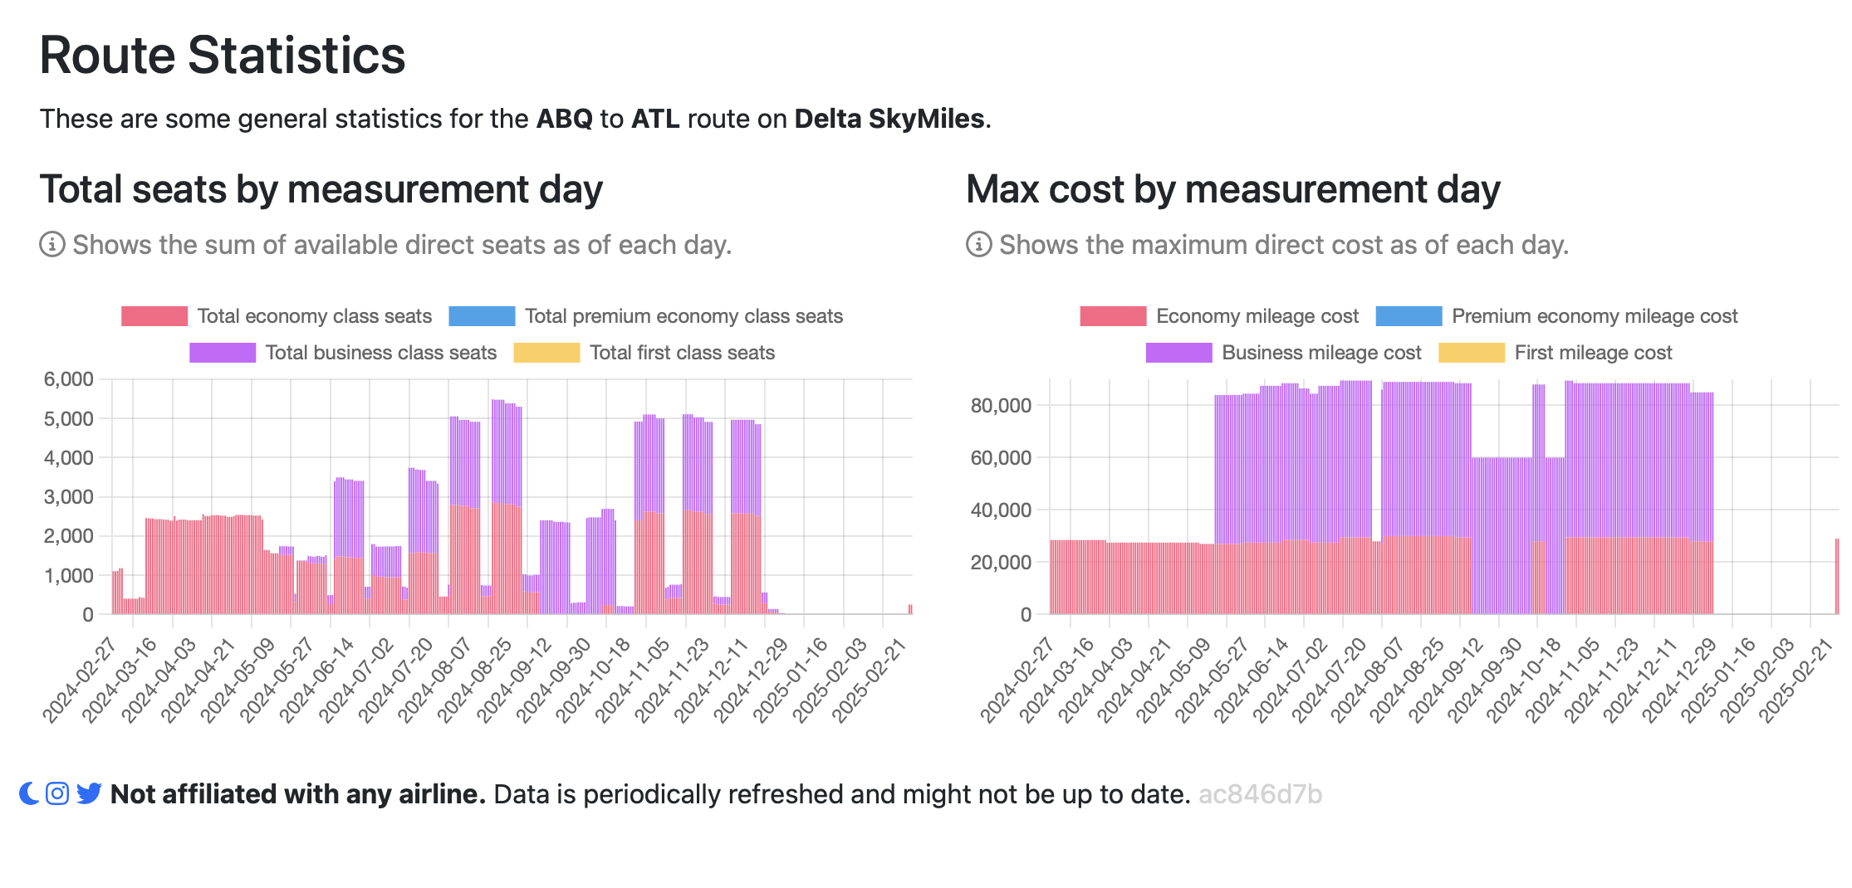
Task: Click the commit hash ac846d7b
Action: coord(1260,794)
